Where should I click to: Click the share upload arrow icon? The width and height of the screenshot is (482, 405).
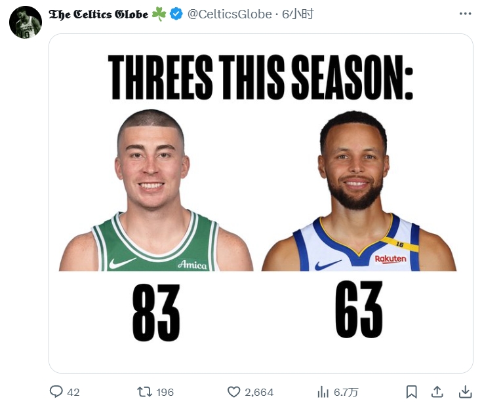pyautogui.click(x=437, y=392)
